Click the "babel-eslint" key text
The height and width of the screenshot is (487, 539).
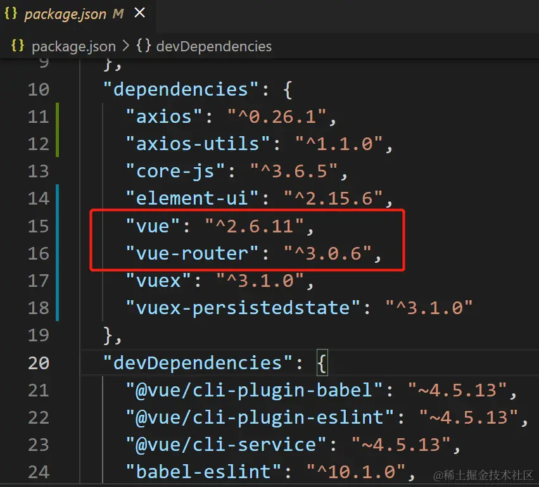(x=203, y=472)
